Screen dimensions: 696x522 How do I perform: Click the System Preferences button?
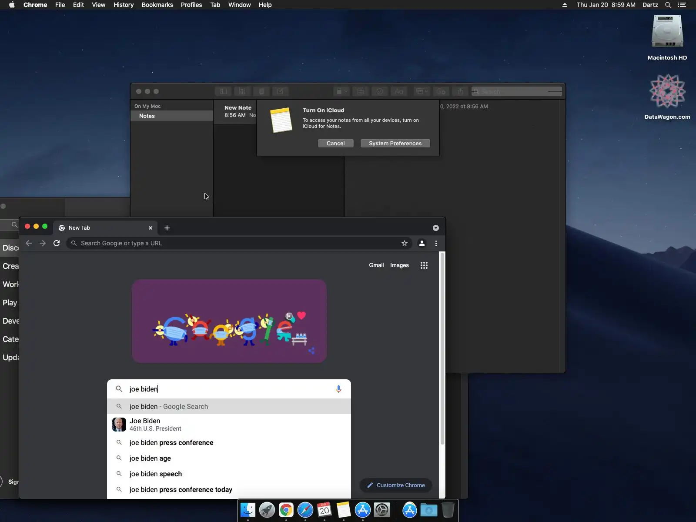(x=395, y=143)
